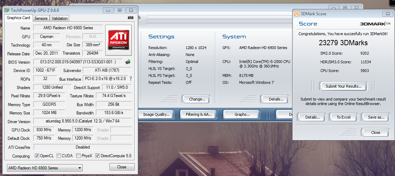Toggle the OpenCL checkbox

coord(37,156)
